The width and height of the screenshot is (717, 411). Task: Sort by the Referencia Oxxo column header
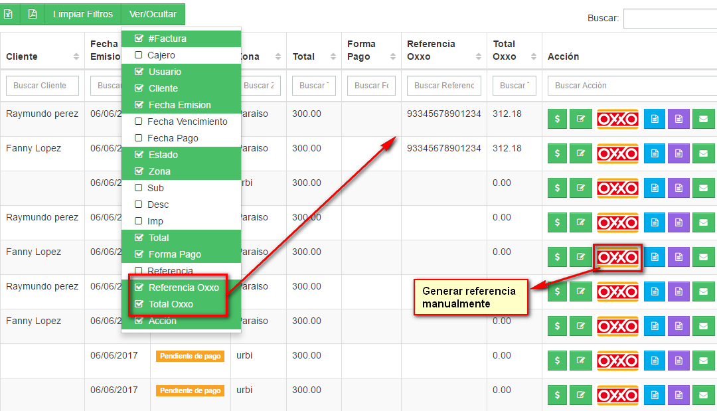(443, 50)
